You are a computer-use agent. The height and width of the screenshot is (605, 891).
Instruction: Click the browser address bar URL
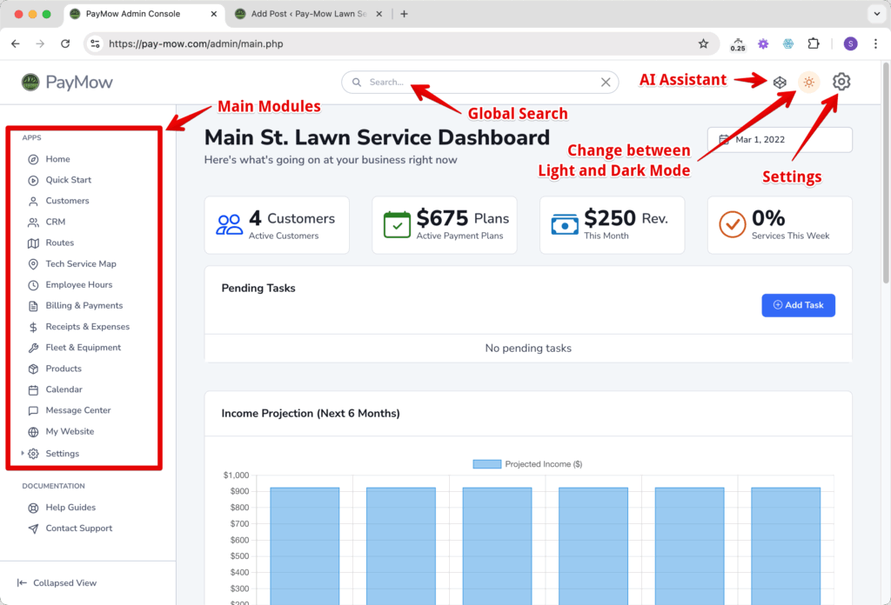pyautogui.click(x=196, y=43)
